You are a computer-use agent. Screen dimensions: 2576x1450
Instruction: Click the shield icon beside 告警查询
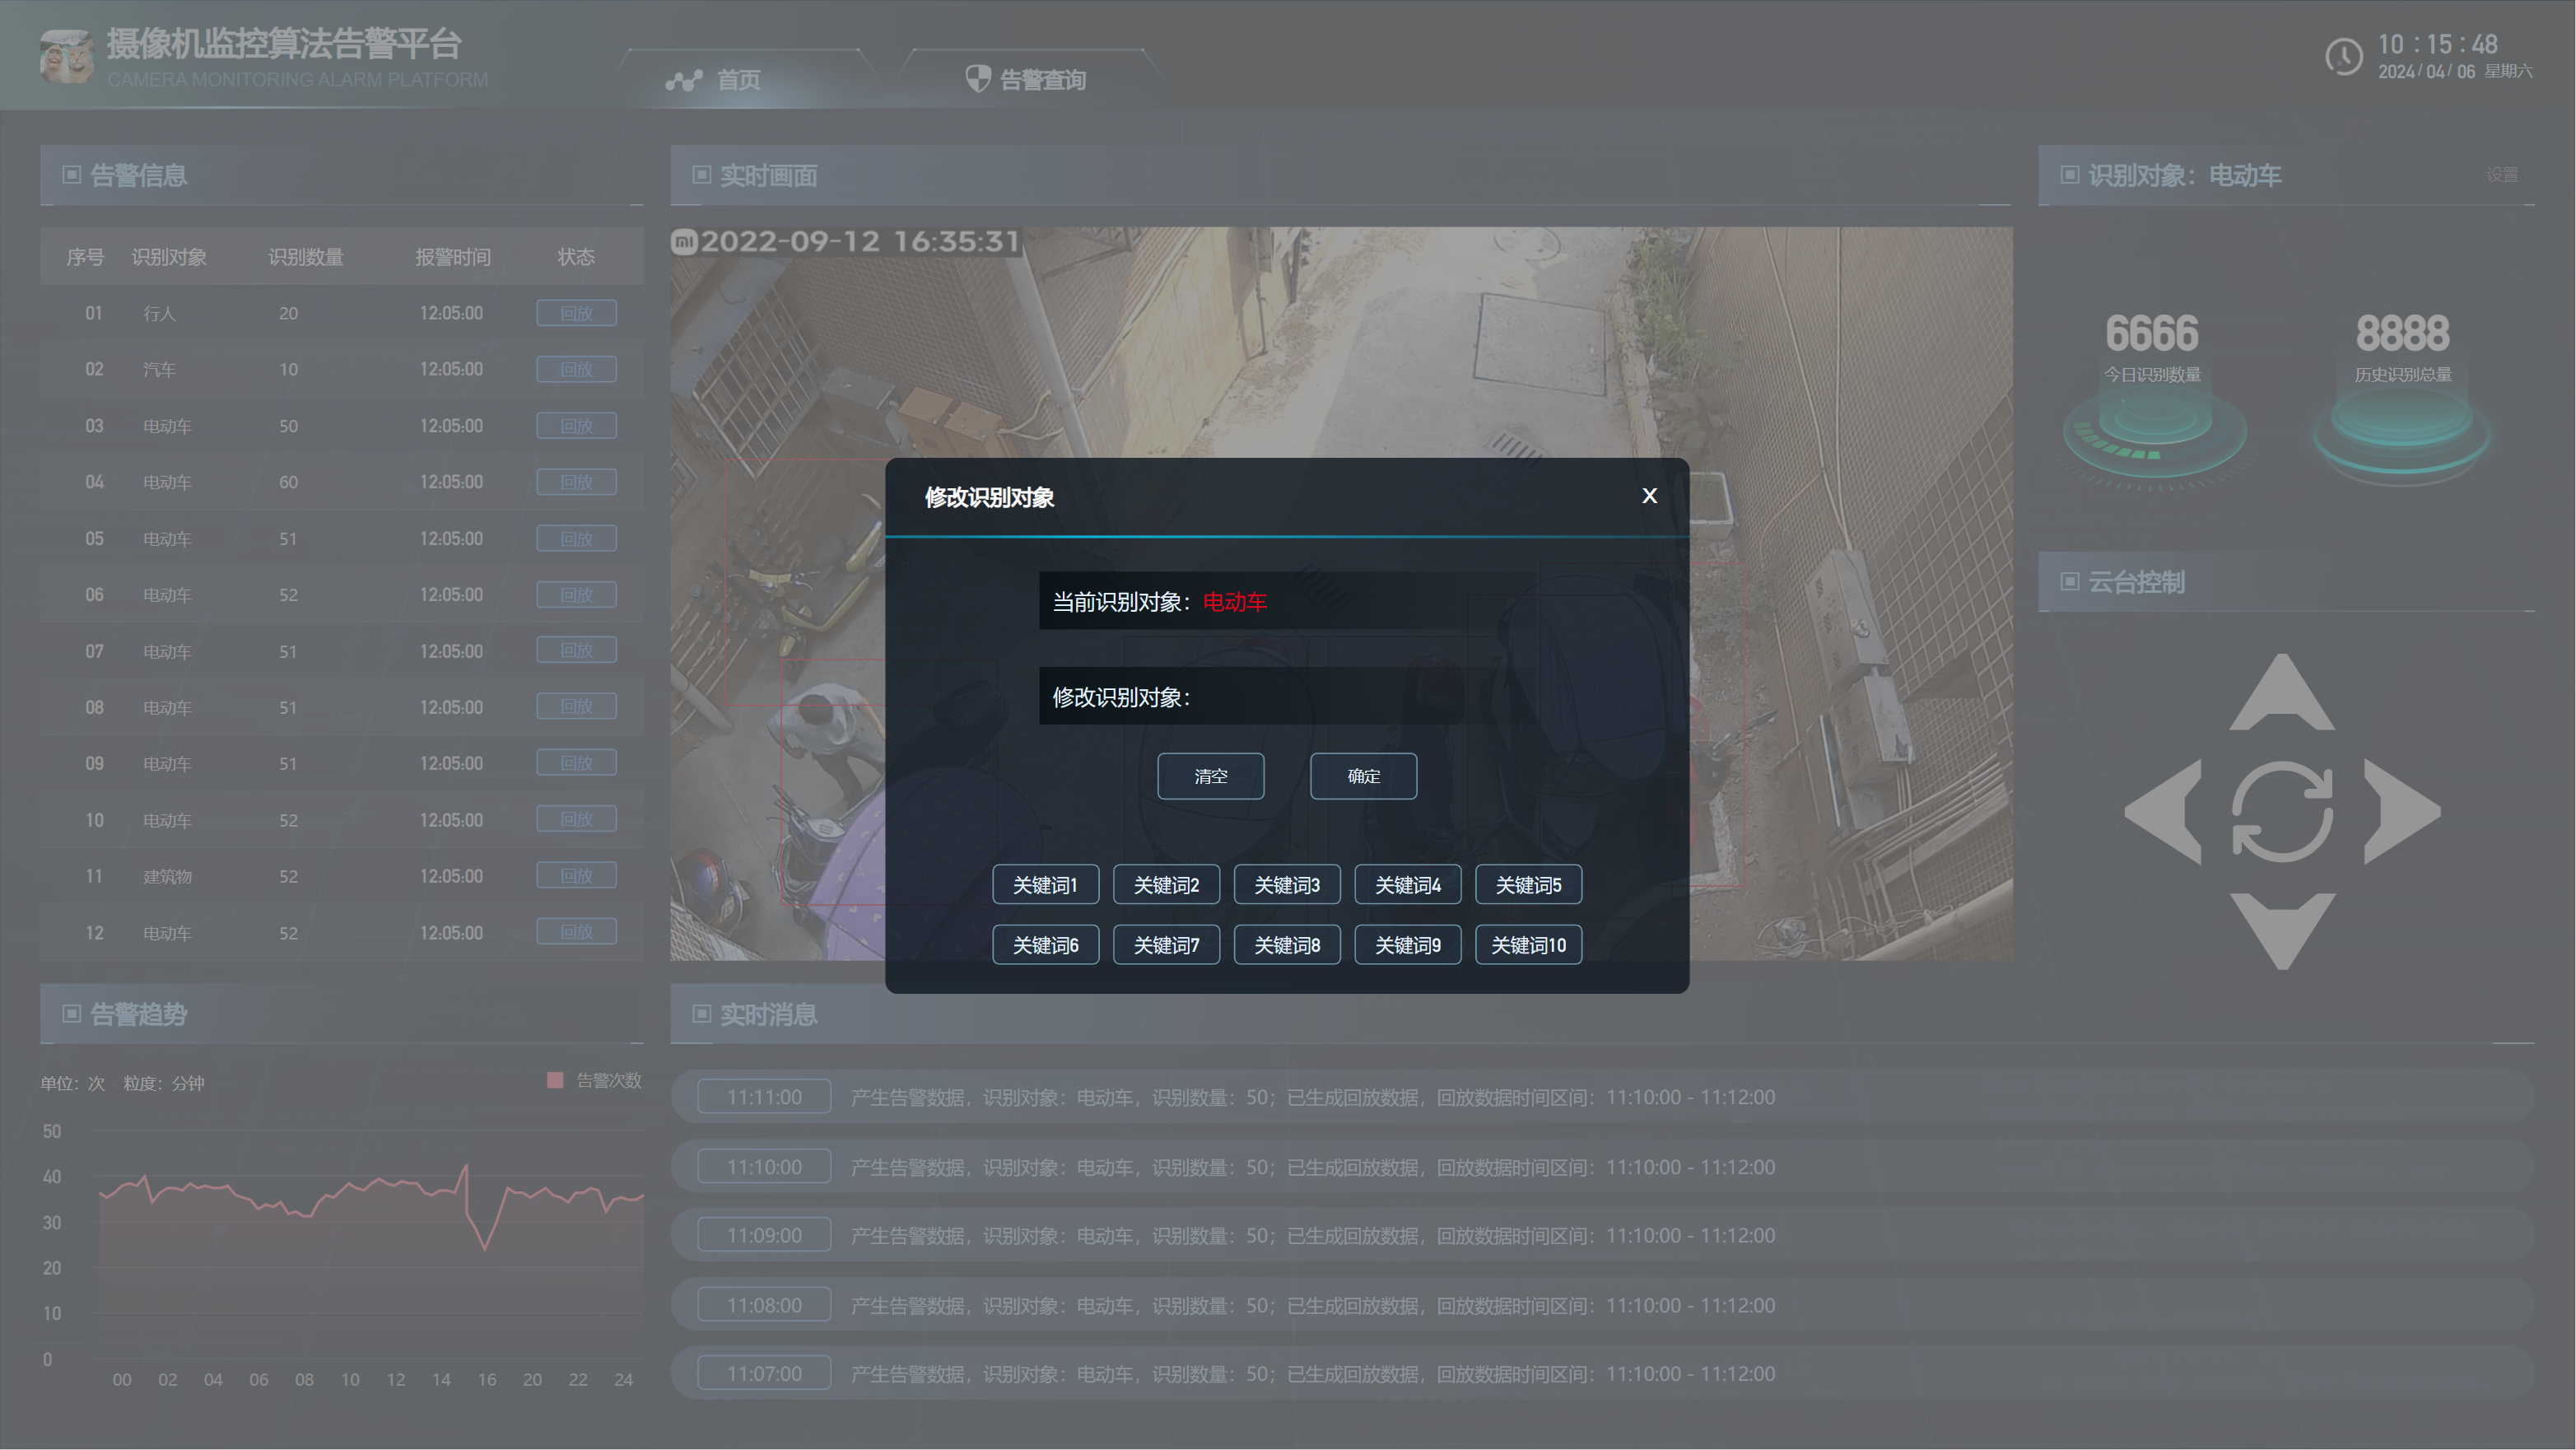(x=977, y=78)
